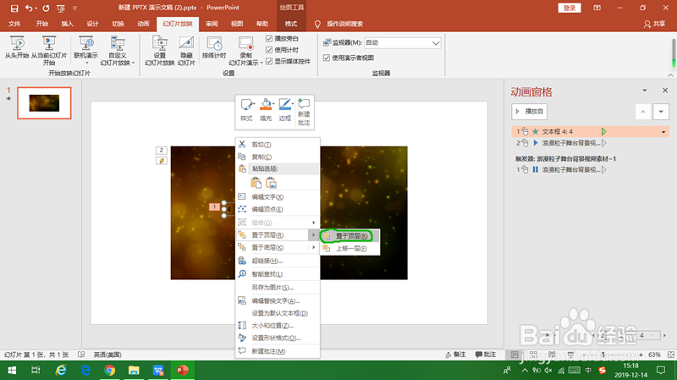Open the File (文件) tab
The width and height of the screenshot is (677, 380).
[x=14, y=24]
